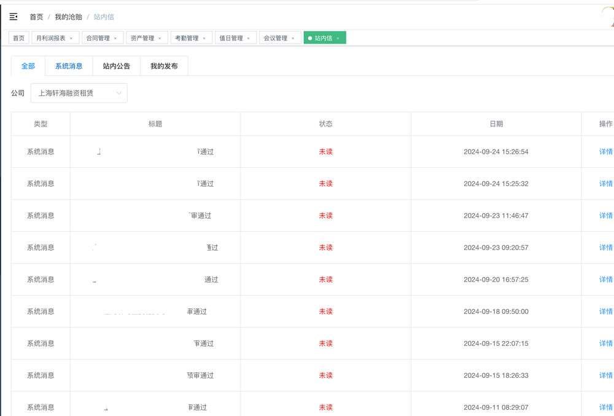
Task: Close the 值日管理 tab
Action: point(249,38)
